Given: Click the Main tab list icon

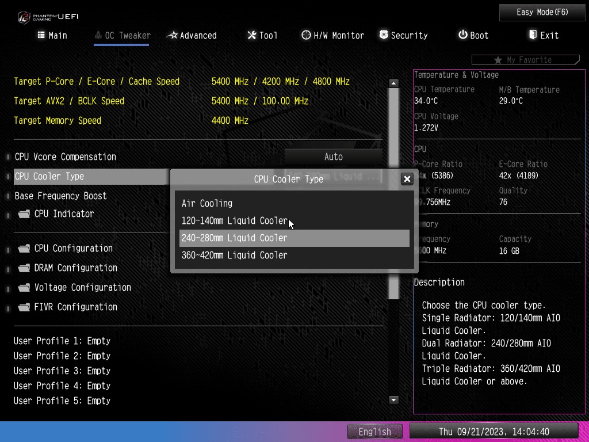Looking at the screenshot, I should coord(41,35).
